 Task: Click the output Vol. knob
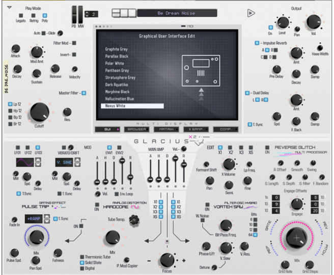[313, 22]
